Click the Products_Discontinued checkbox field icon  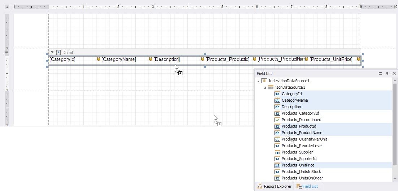pos(277,120)
